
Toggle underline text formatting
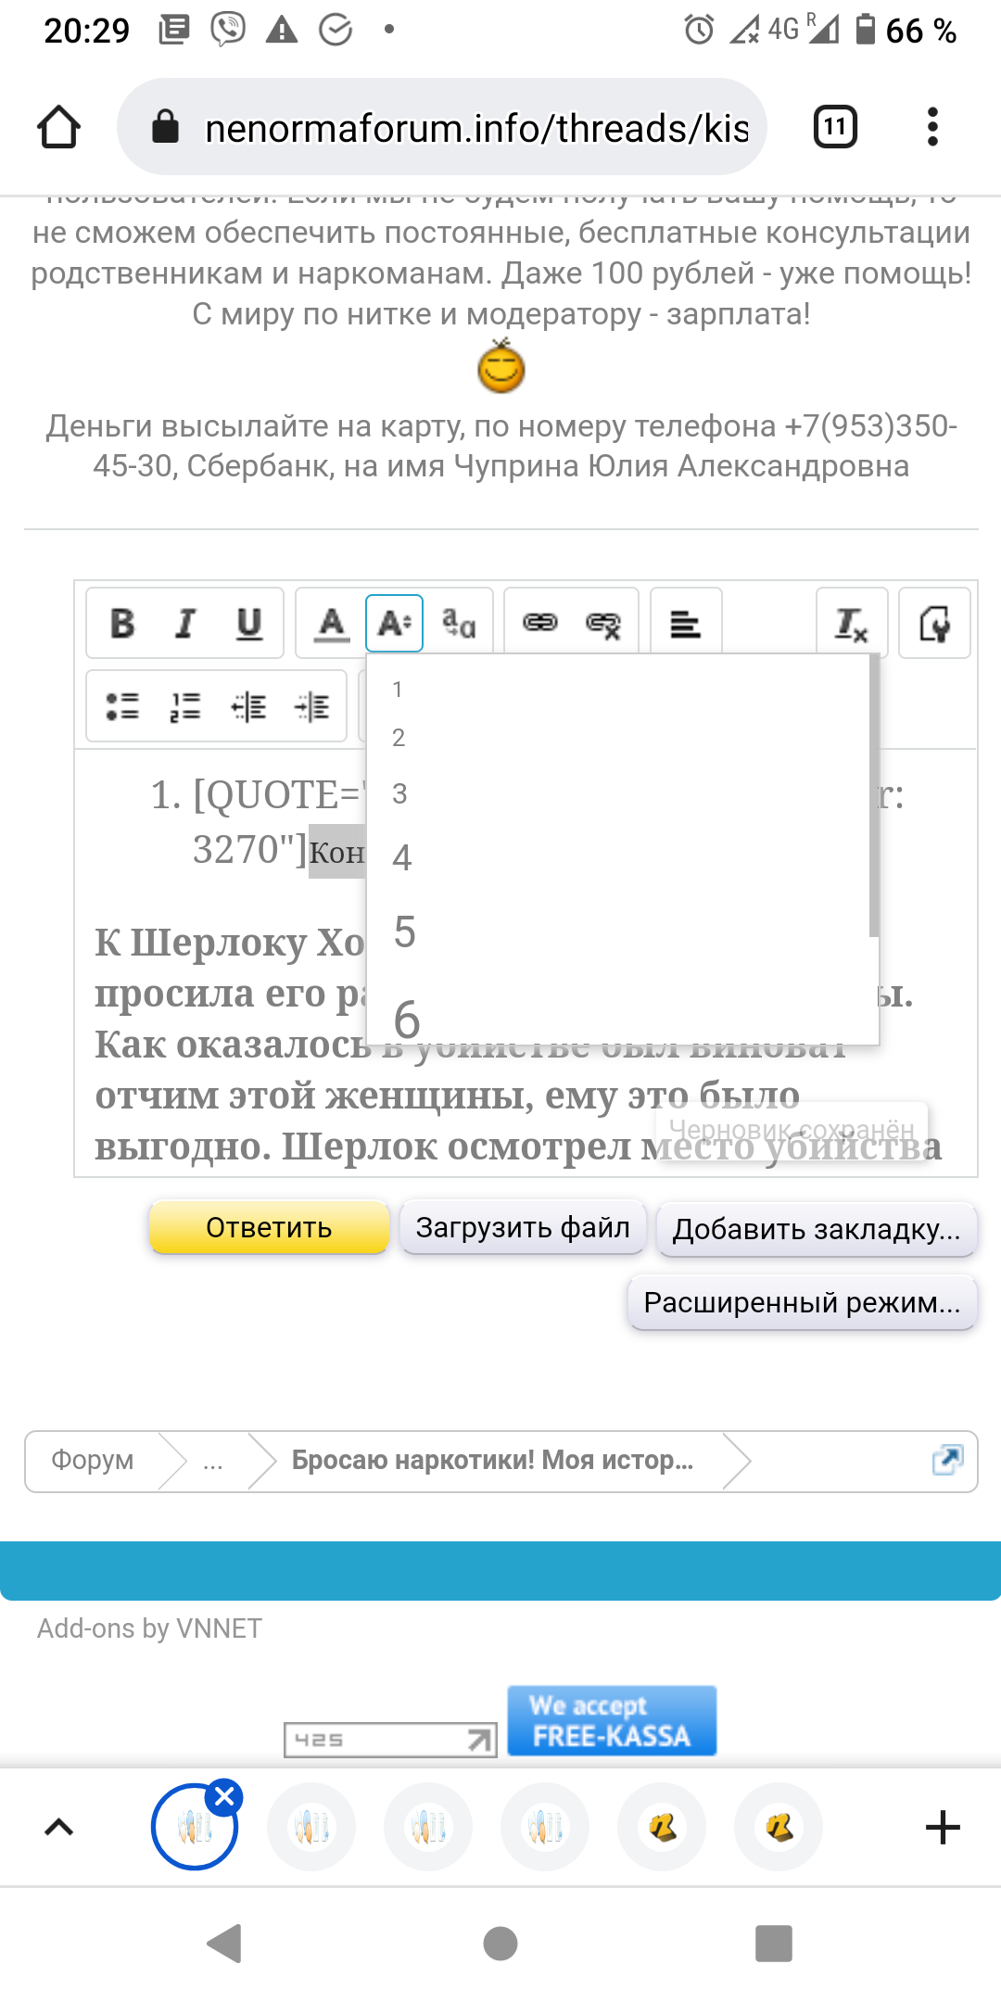(x=248, y=624)
